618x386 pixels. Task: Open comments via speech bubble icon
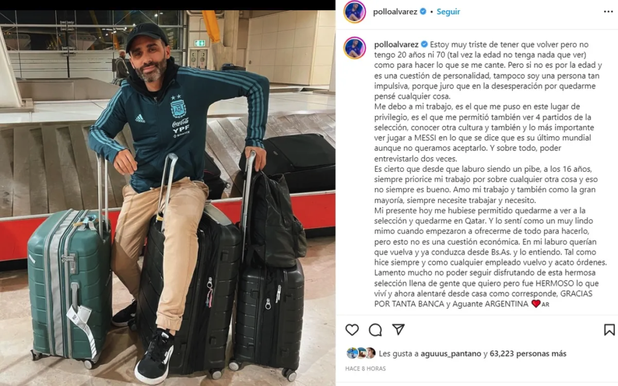[x=375, y=330]
